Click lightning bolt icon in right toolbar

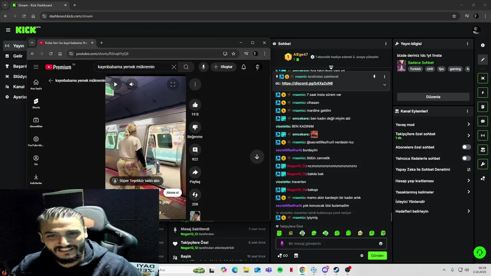click(483, 93)
